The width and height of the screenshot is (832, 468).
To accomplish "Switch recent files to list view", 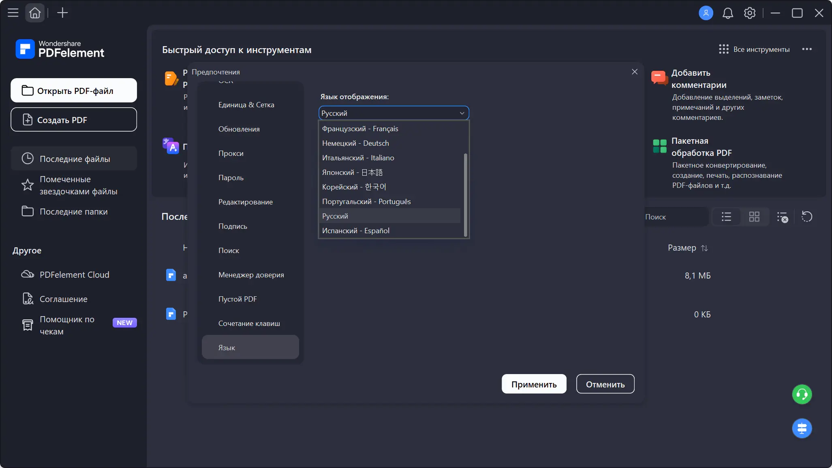I will (726, 217).
